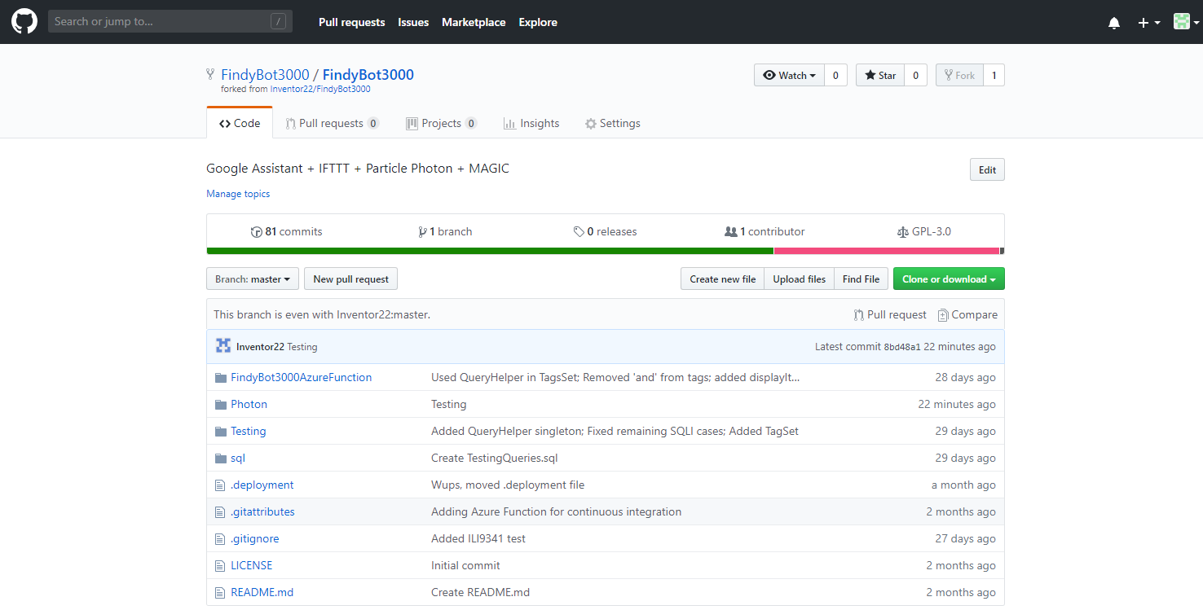Open commit message Initial commit
1203x610 pixels.
pyautogui.click(x=465, y=565)
